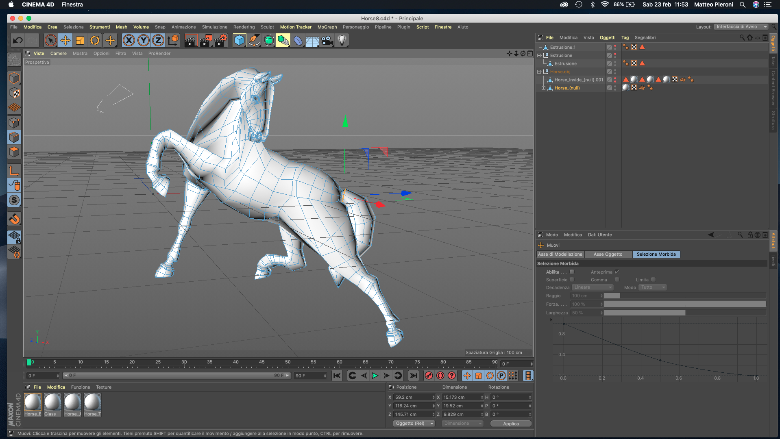Viewport: 780px width, 439px height.
Task: Open the Dimensione dropdown in coordinates panel
Action: (x=462, y=424)
